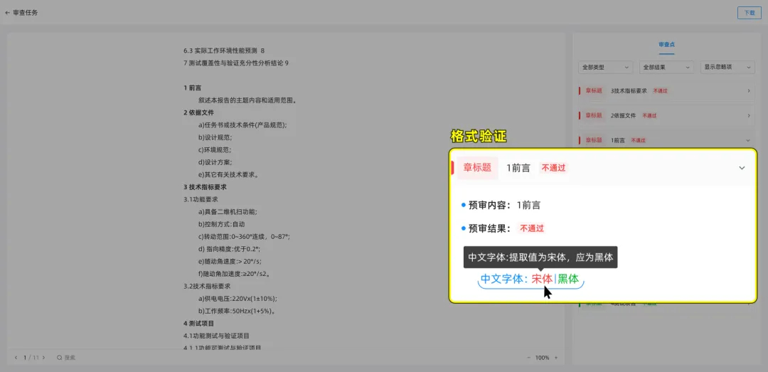The width and height of the screenshot is (768, 372).
Task: Switch to the 审查点 tab
Action: 666,44
